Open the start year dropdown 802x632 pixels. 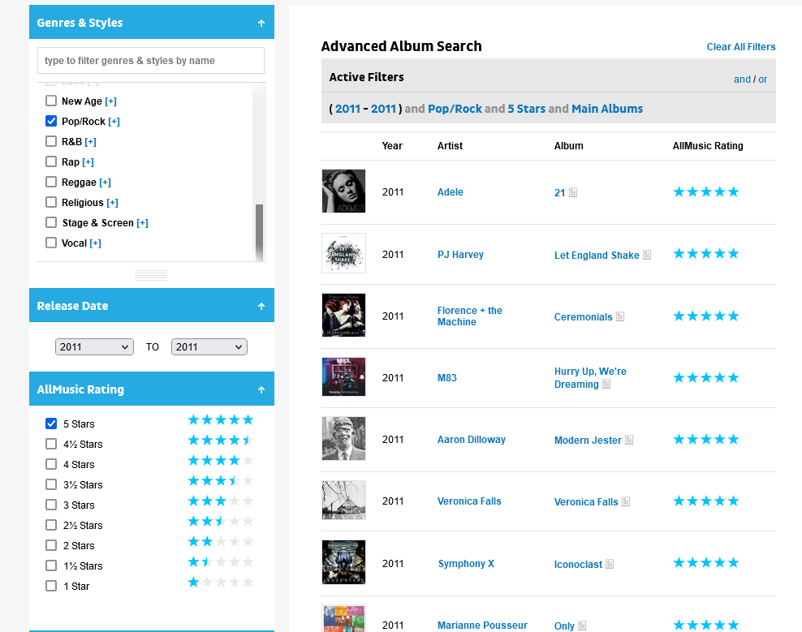pyautogui.click(x=94, y=347)
